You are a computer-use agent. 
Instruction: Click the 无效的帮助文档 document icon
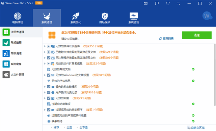point(49,70)
